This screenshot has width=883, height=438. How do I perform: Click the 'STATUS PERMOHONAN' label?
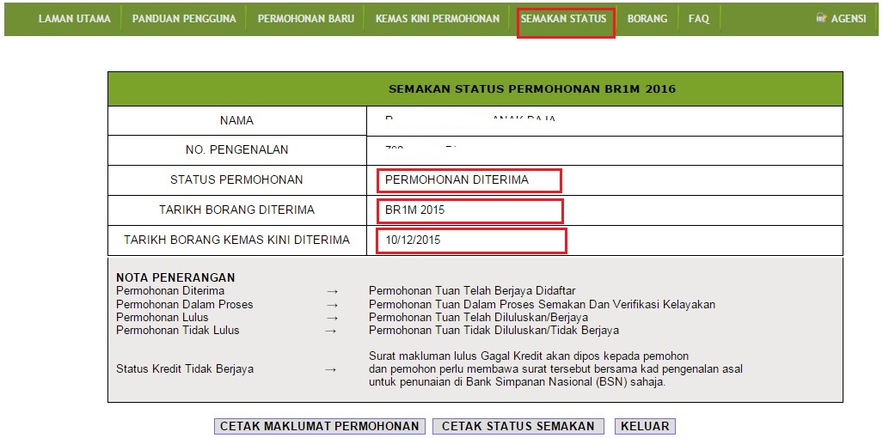tap(236, 179)
